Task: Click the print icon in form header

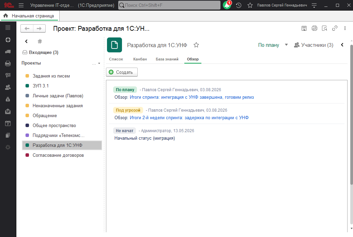Action: click(x=314, y=28)
